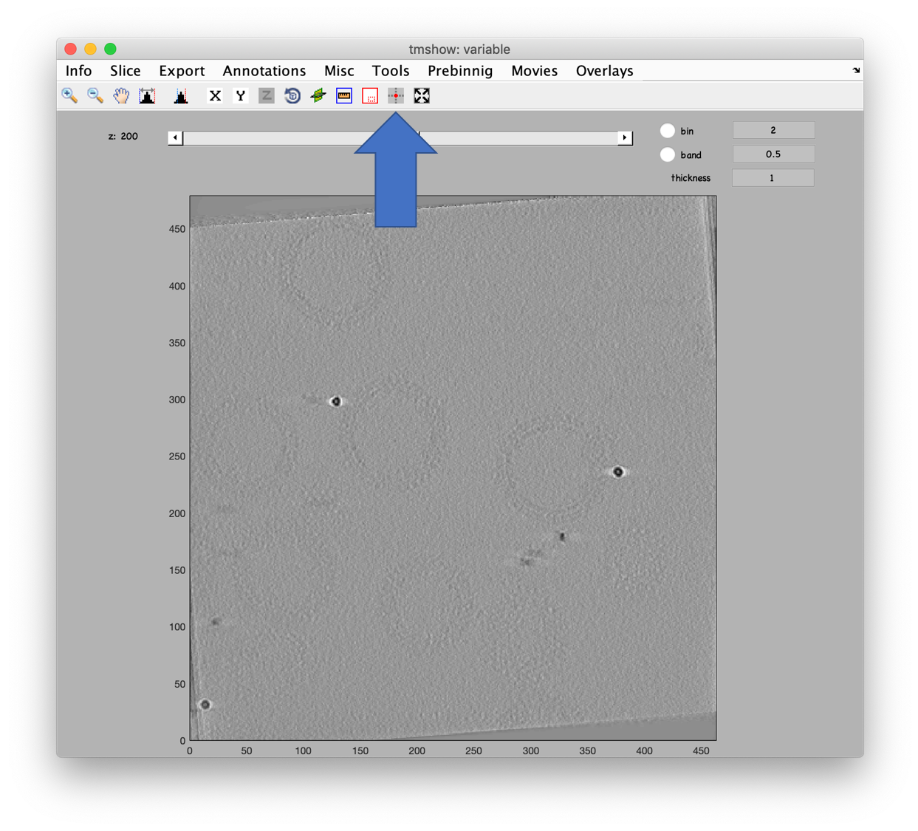The height and width of the screenshot is (831, 918).
Task: Click the green slicing plane icon
Action: 318,95
